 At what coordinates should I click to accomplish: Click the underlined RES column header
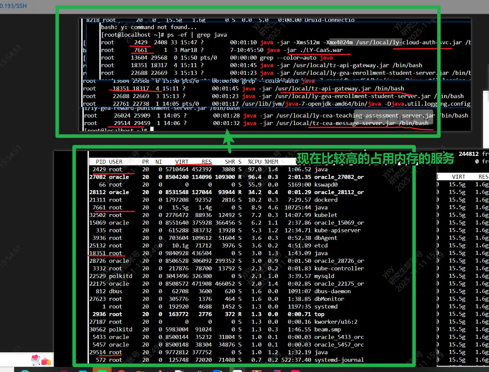207,162
